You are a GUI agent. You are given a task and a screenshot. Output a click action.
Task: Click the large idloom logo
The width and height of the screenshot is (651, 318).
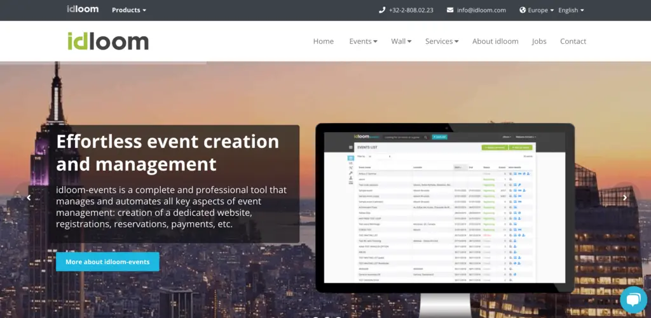pos(108,41)
